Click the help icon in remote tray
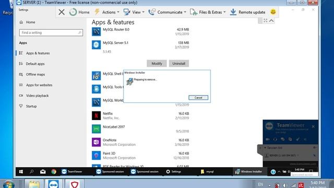The height and width of the screenshot is (188, 334). point(273,172)
